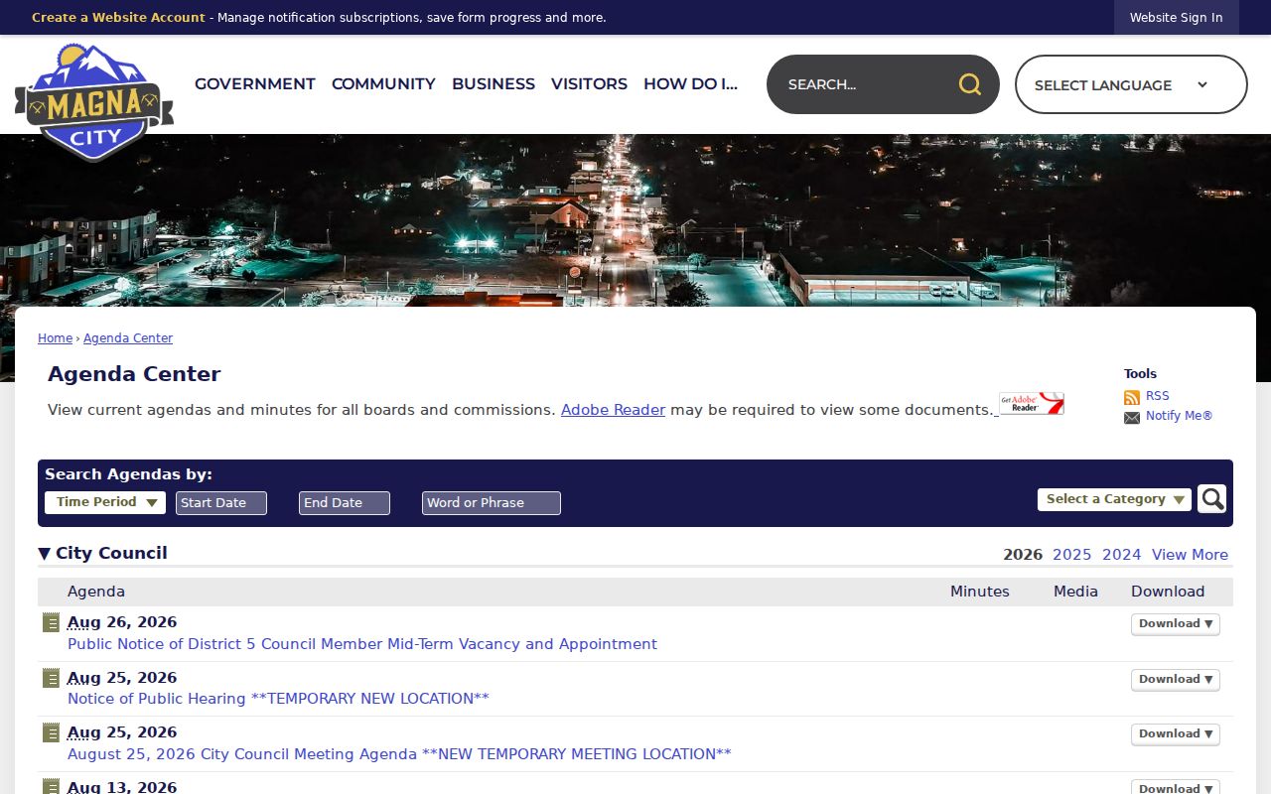Open the RSS text link
Image resolution: width=1271 pixels, height=794 pixels.
1158,396
